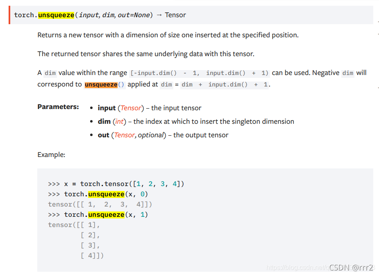
Task: Click the highlighted unsqueeze in the function signature
Action: 56,15
